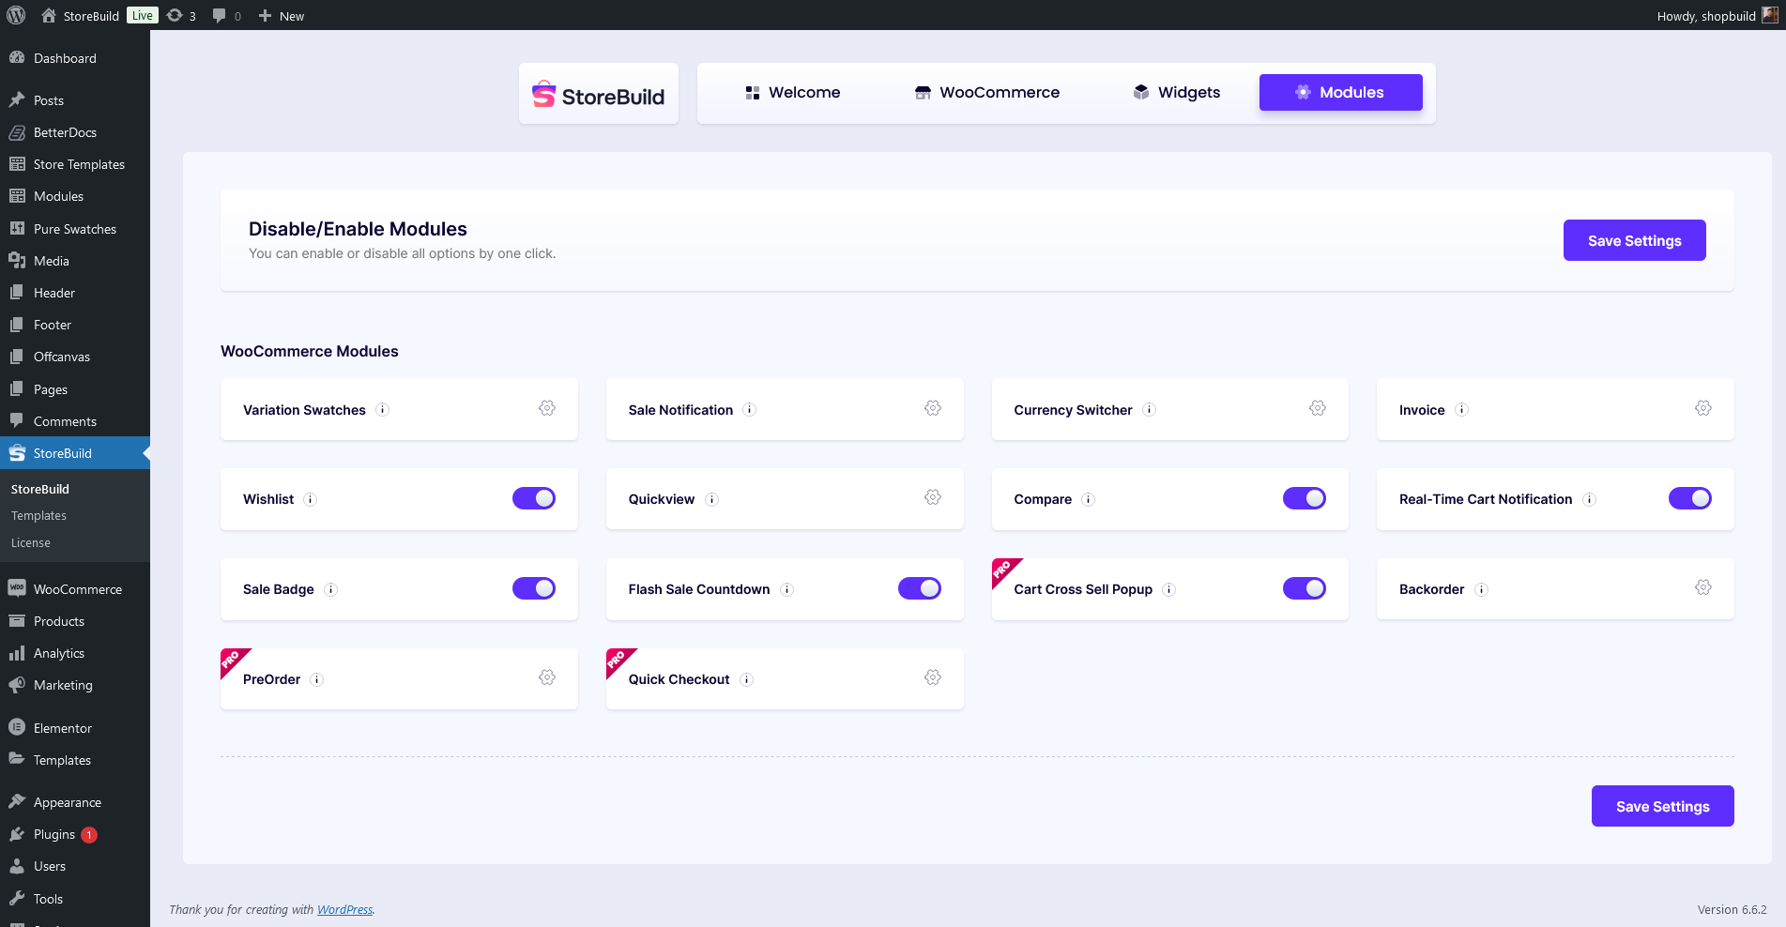
Task: Show info tooltip for PreOrder
Action: (317, 680)
